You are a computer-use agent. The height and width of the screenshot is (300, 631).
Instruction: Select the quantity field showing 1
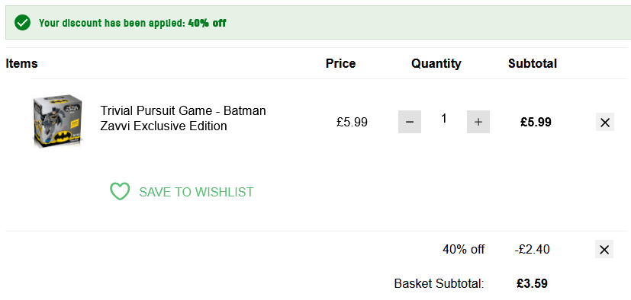tap(444, 119)
